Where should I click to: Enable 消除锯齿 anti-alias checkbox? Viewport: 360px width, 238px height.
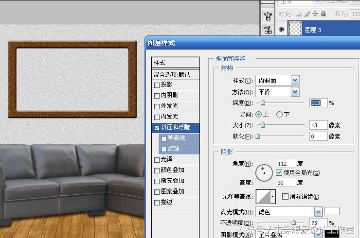[285, 197]
